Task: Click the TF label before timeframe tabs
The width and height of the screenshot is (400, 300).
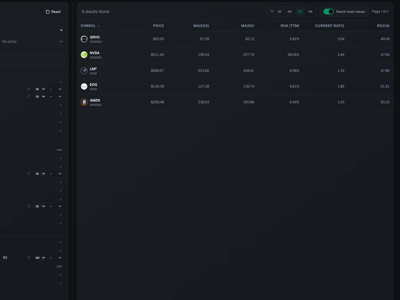Action: pos(272,12)
